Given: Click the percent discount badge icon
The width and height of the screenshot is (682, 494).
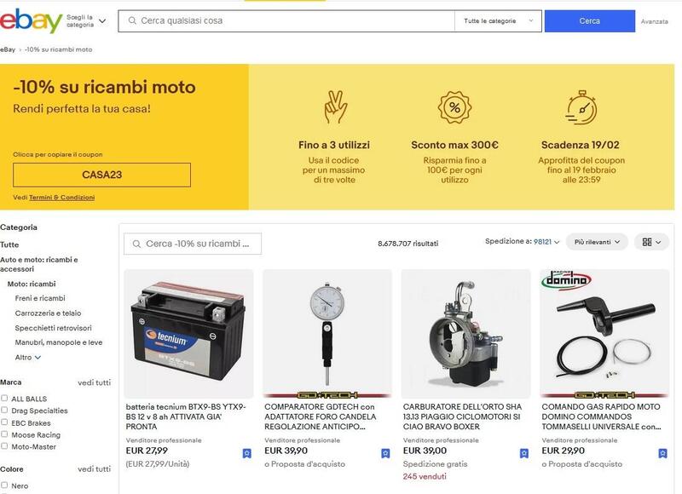Looking at the screenshot, I should [x=454, y=107].
